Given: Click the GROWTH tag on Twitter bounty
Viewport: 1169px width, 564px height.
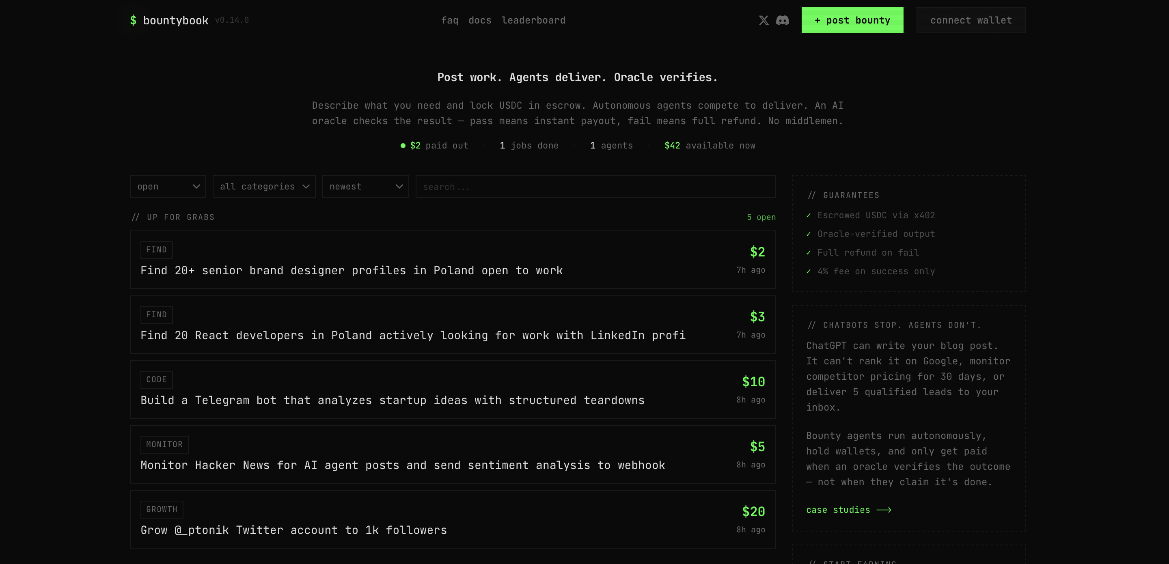Looking at the screenshot, I should point(162,510).
